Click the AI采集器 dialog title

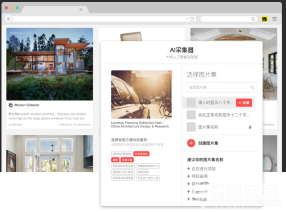tap(182, 50)
